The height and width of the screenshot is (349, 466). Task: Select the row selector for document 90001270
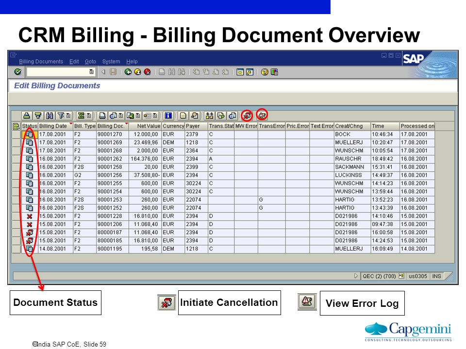17,134
